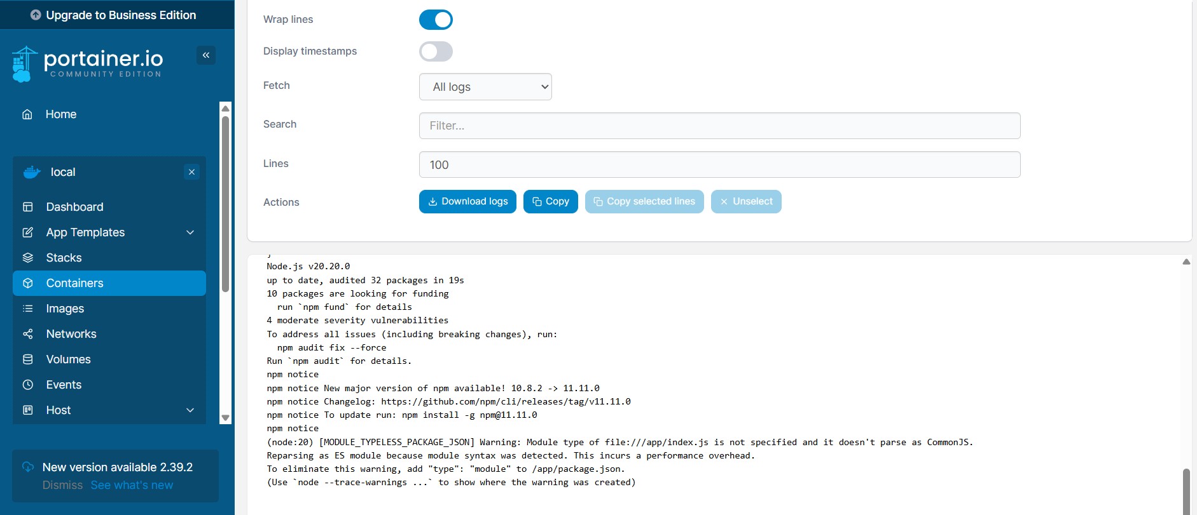1197x515 pixels.
Task: Close the local environment with the X button
Action: (x=191, y=172)
